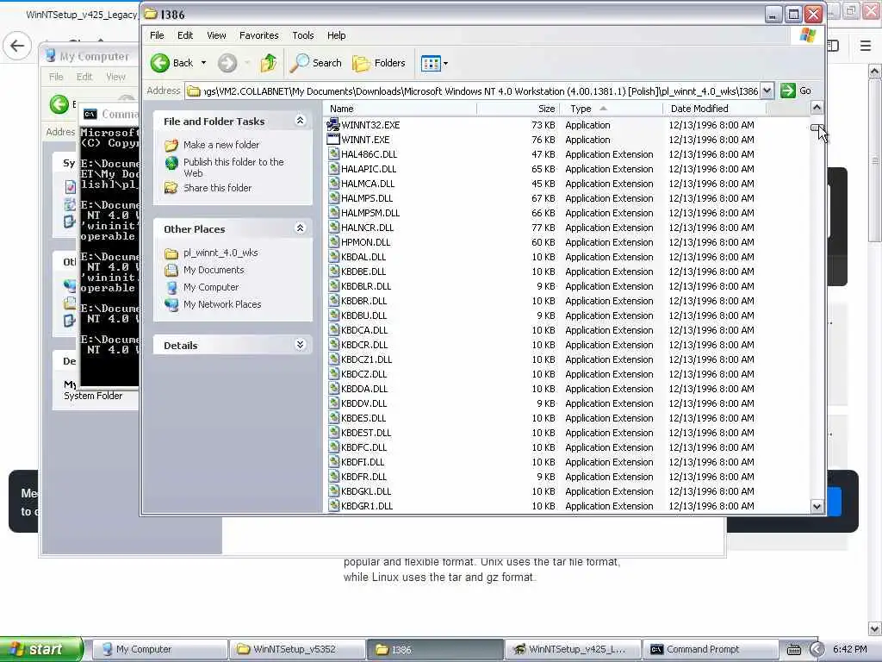882x662 pixels.
Task: Select the KBDBE.DLL file icon
Action: coord(333,271)
